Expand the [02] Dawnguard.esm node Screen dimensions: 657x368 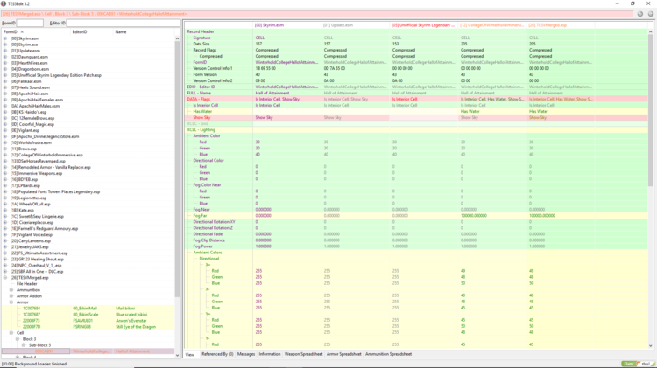pyautogui.click(x=5, y=57)
